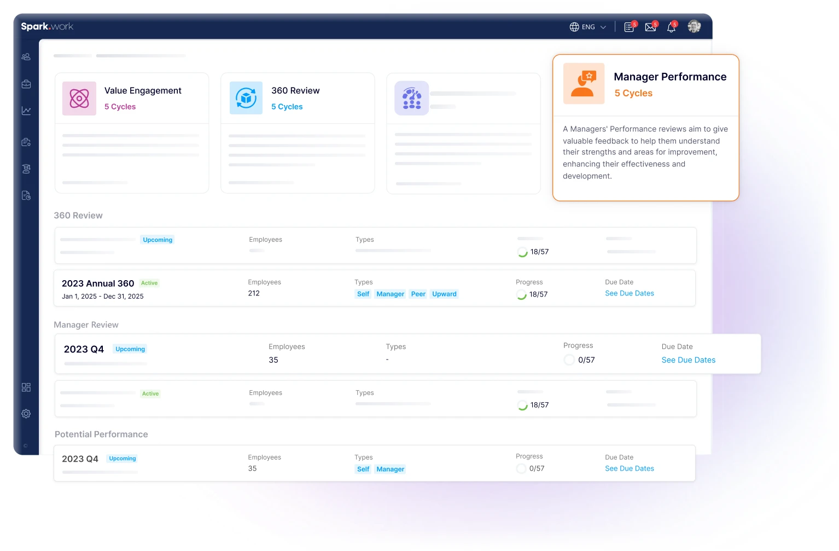Open the mail envelope icon
Image resolution: width=839 pixels, height=551 pixels.
coord(650,27)
